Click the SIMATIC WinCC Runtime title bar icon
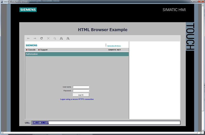 point(2,2)
